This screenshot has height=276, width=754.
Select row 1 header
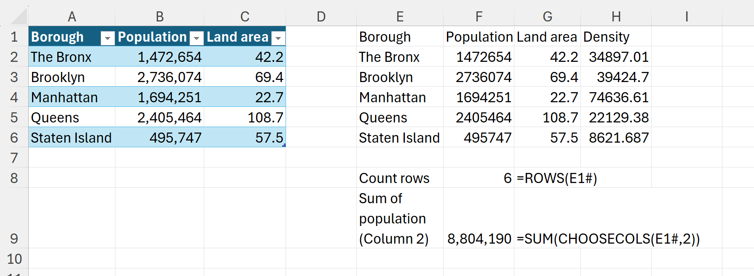coord(14,37)
